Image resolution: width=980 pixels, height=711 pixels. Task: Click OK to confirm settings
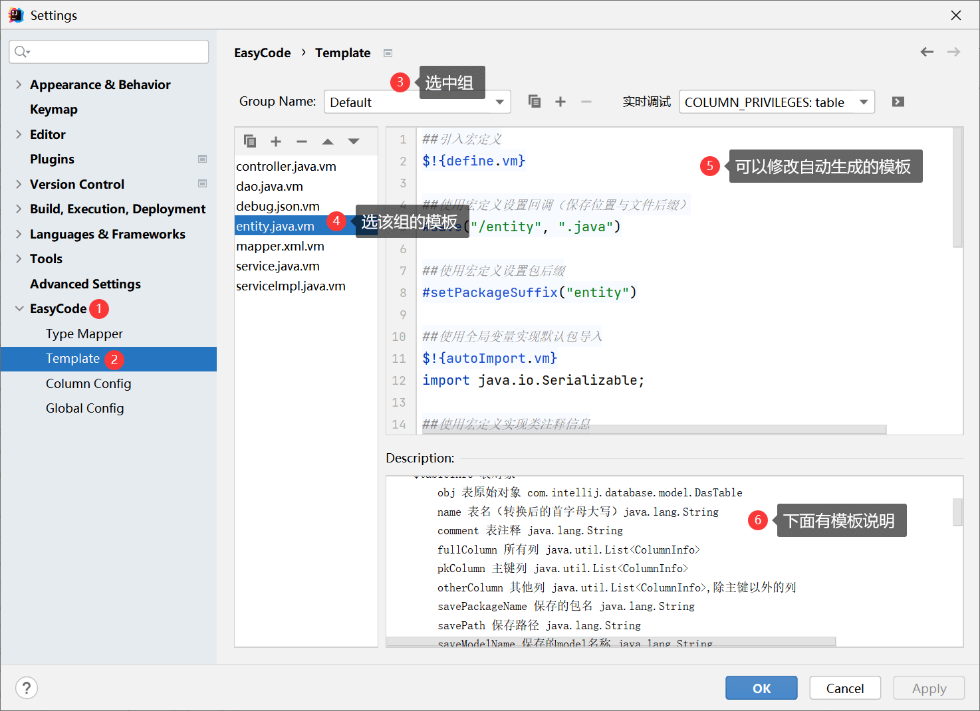coord(761,688)
